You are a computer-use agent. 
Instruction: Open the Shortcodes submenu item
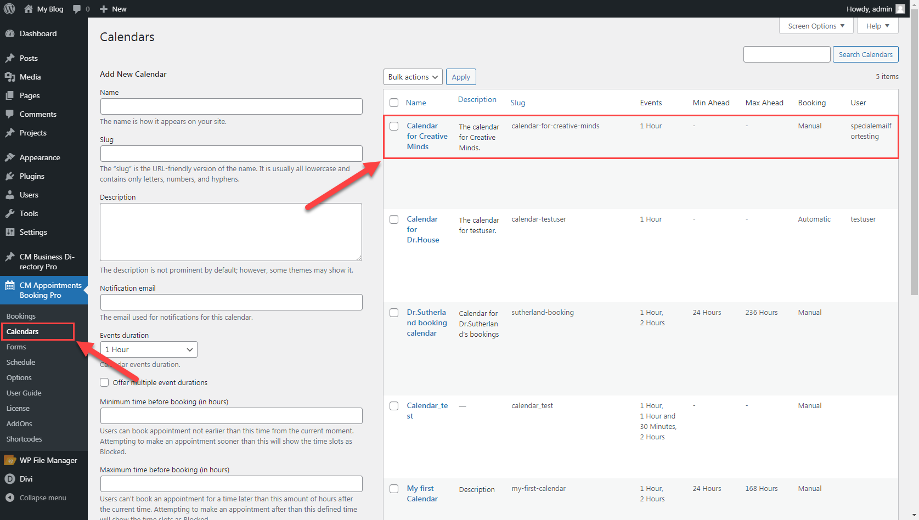tap(24, 439)
